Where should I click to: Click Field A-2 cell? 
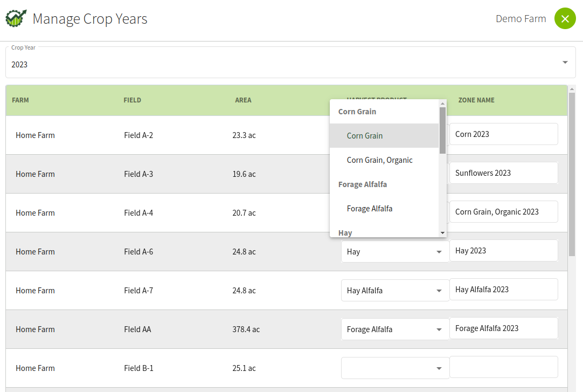click(138, 135)
